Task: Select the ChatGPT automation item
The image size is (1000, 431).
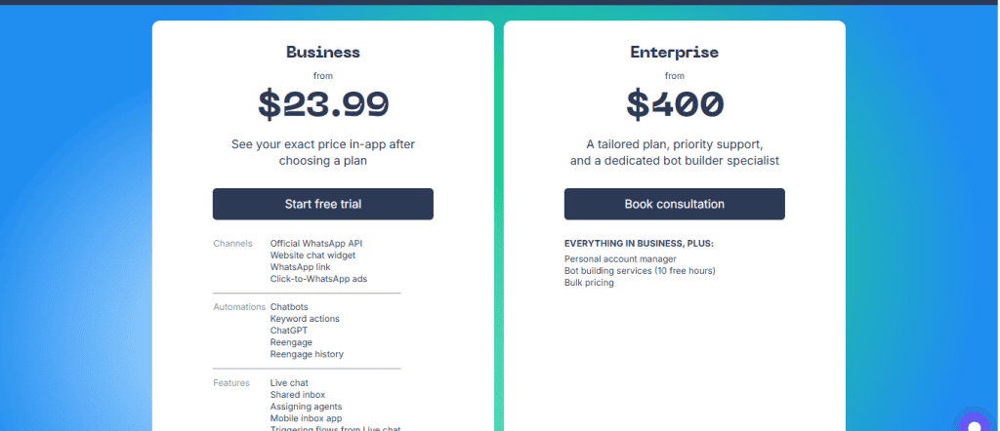Action: (x=289, y=331)
